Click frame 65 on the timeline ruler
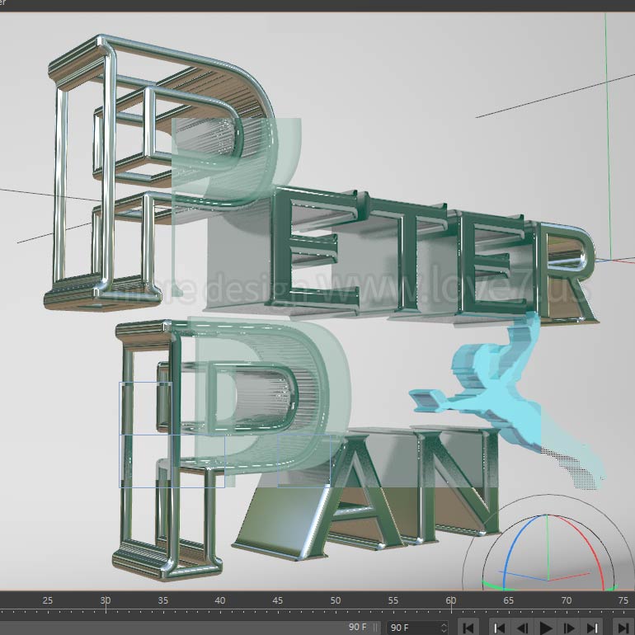This screenshot has height=635, width=635. [508, 600]
